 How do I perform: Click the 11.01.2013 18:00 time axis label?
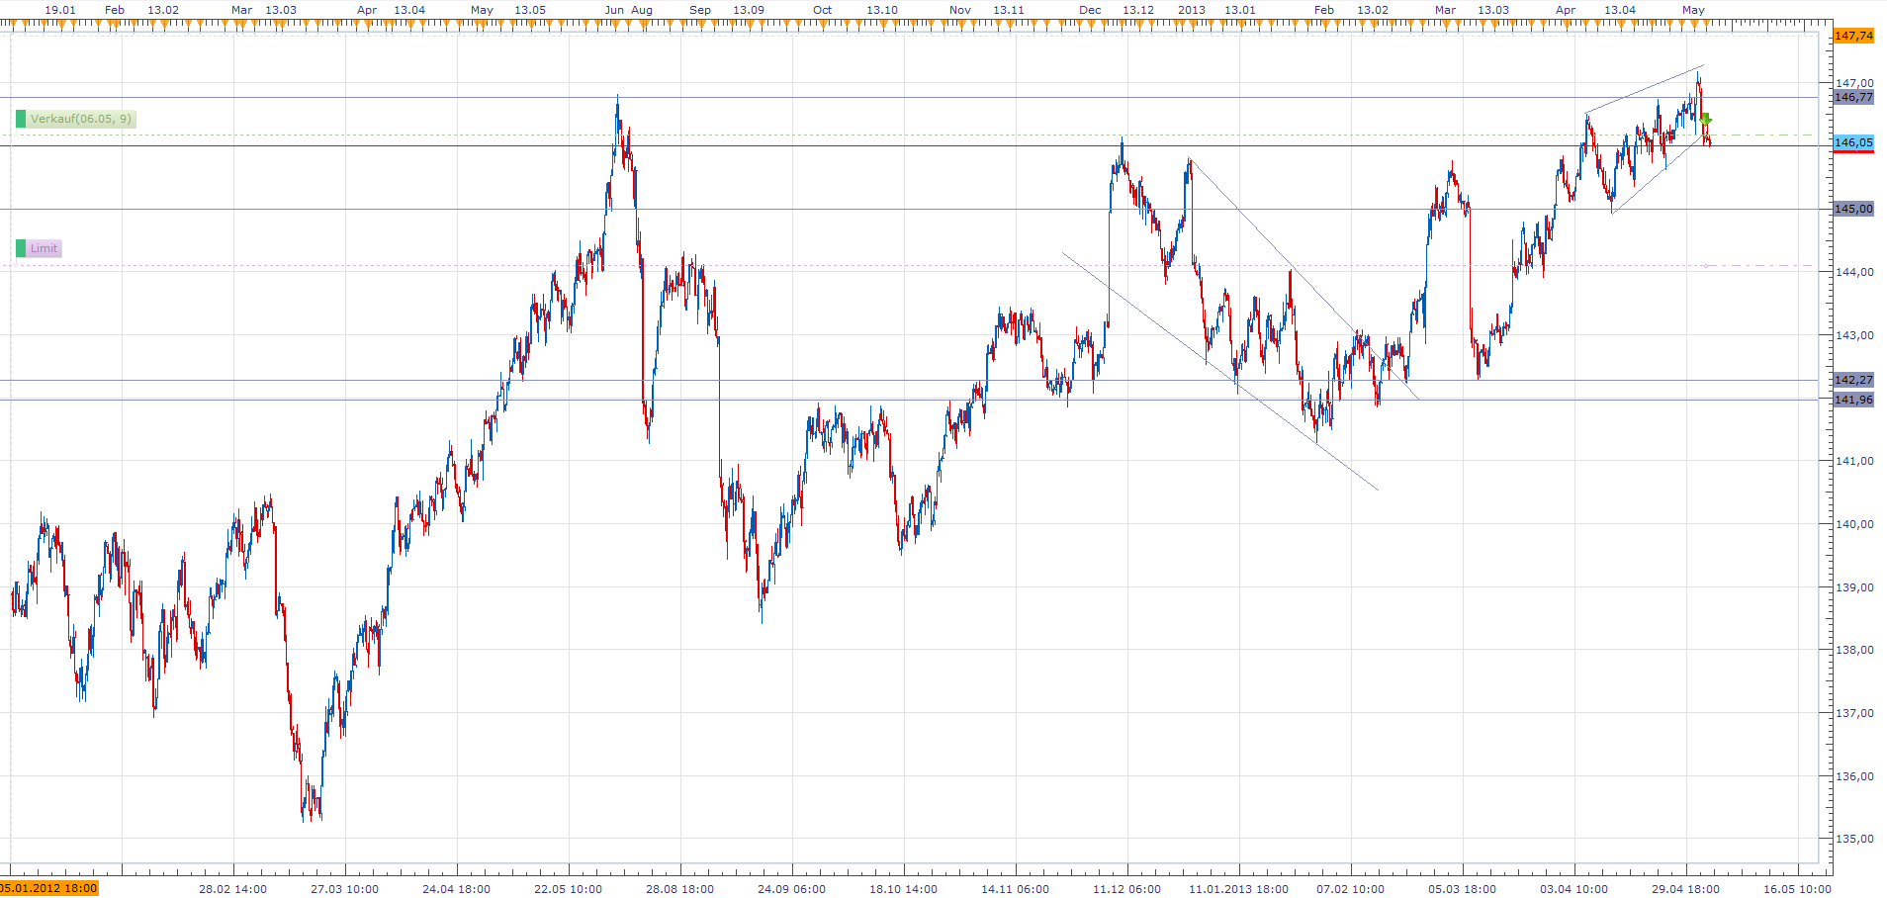(1238, 888)
